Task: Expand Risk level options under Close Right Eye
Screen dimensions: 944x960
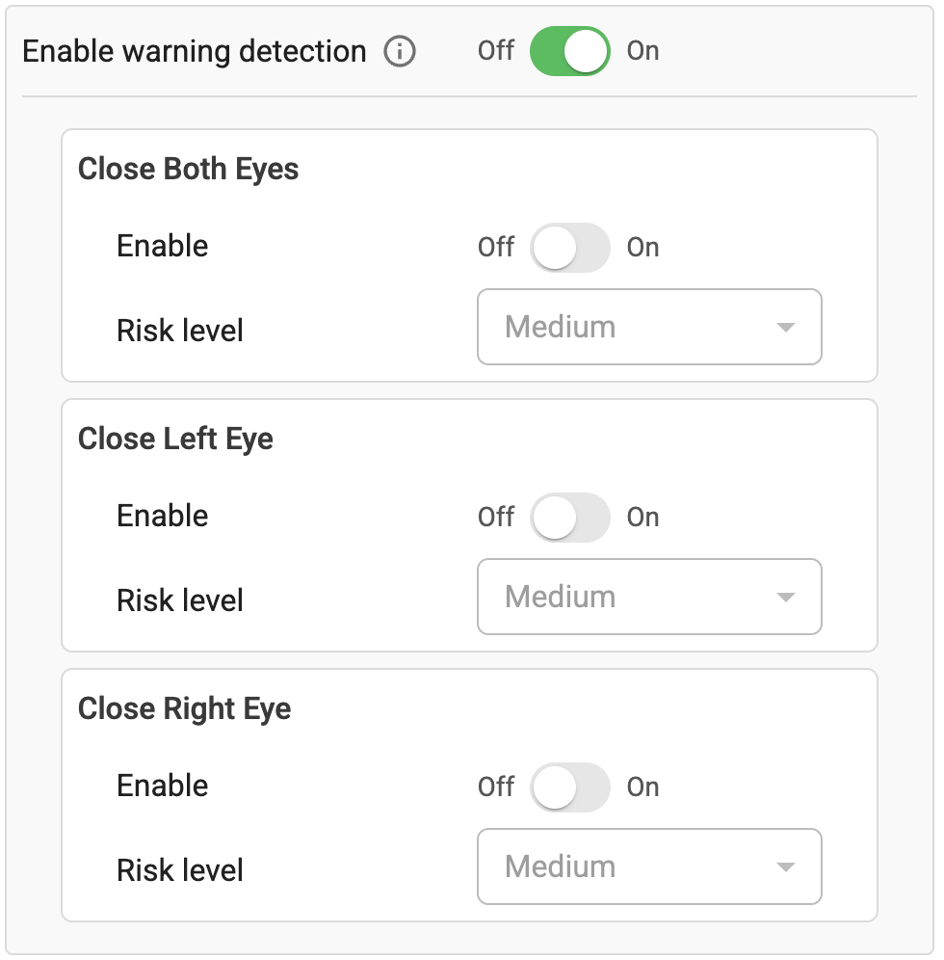Action: (x=649, y=867)
